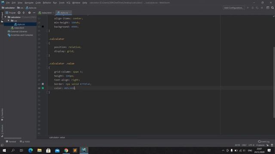Screen dimensions: 275x154
Task: Click style.css breadcrumb in navigation bar
Action: click(31, 8)
